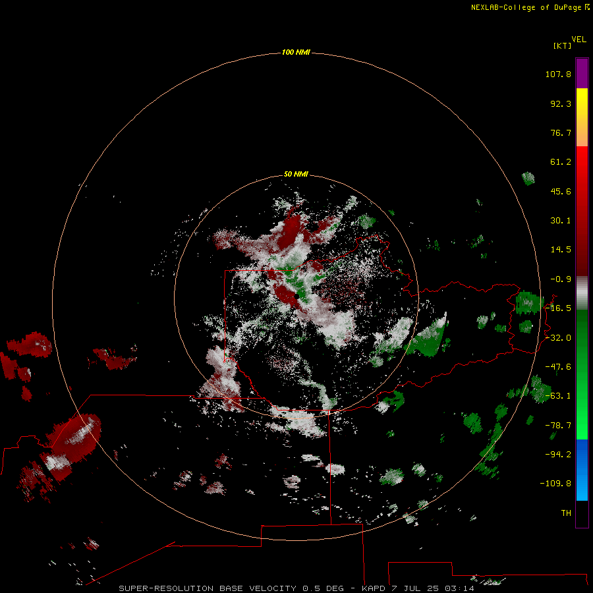Click the 45.6 value on velocity scale
The image size is (593, 593).
pos(561,191)
